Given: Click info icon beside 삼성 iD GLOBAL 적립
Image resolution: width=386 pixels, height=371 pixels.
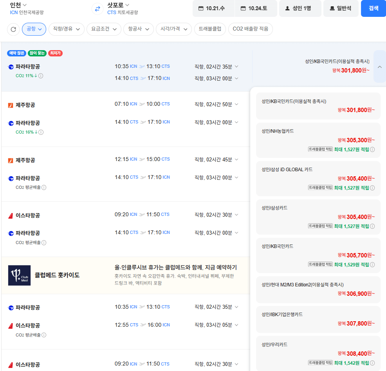Looking at the screenshot, I should click(372, 188).
